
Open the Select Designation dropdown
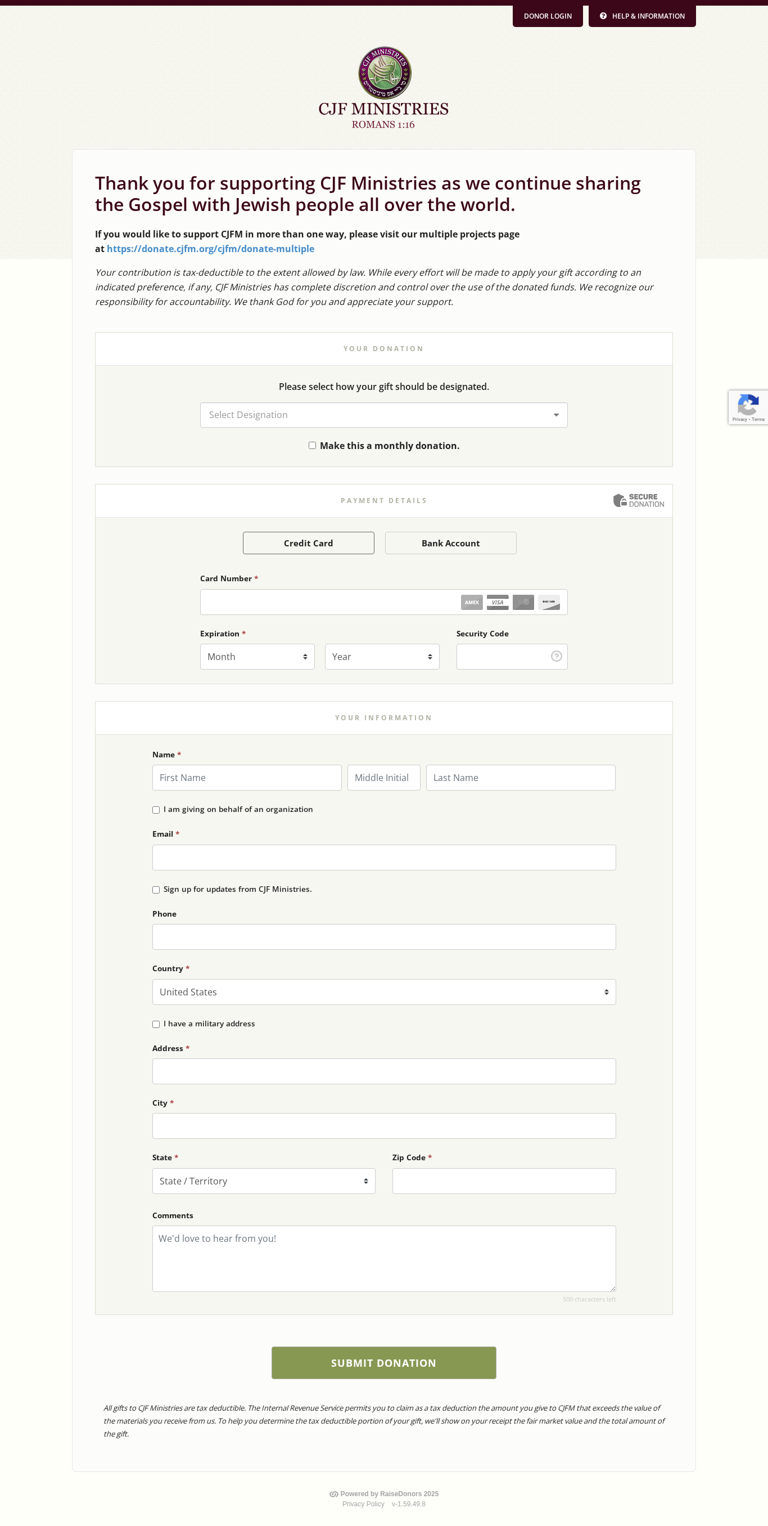click(383, 415)
